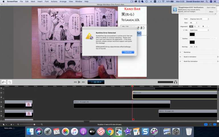Expand the Build In Animation section
The width and height of the screenshot is (219, 137).
click(x=180, y=57)
